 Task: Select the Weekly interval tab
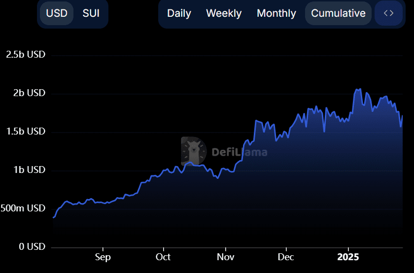tap(224, 13)
